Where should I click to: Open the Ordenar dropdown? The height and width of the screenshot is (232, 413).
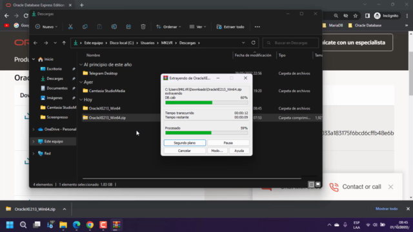click(168, 27)
